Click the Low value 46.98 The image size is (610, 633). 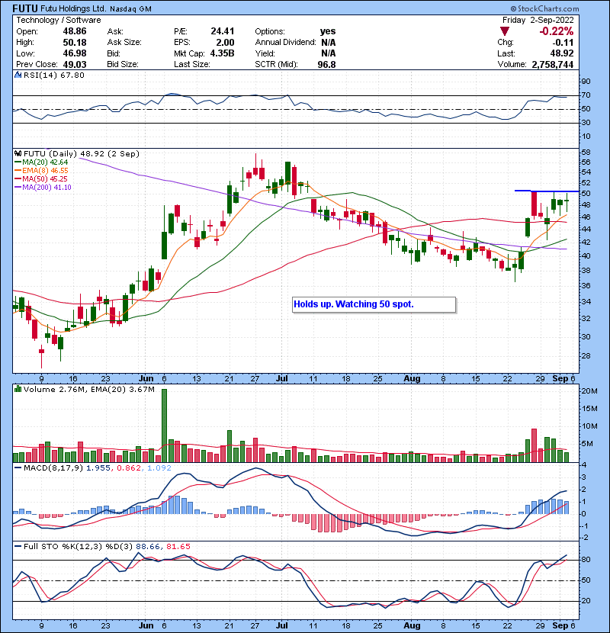(x=75, y=53)
